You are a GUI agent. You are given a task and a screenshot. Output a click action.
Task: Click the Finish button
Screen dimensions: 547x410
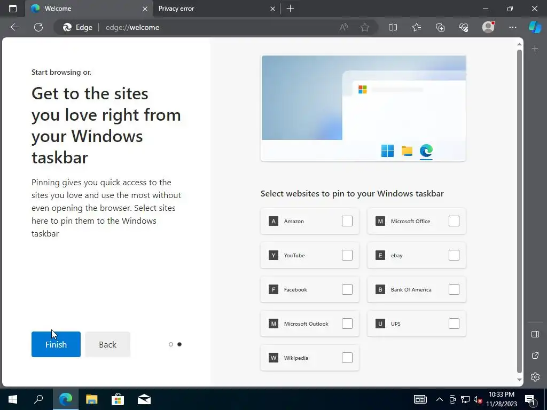[x=56, y=344]
